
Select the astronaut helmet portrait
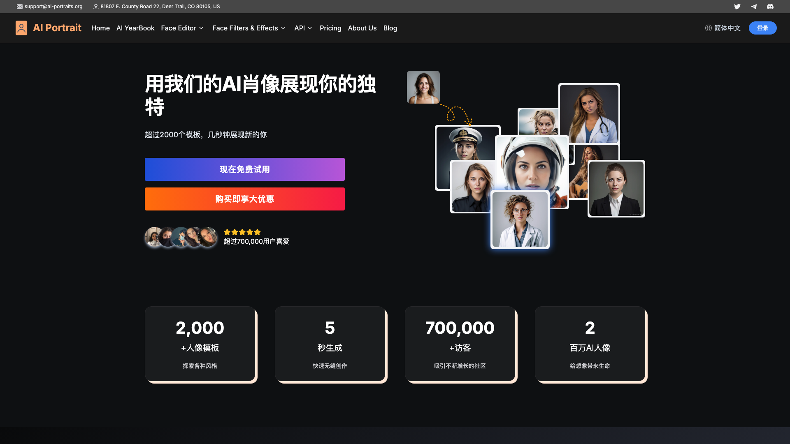[x=532, y=164]
